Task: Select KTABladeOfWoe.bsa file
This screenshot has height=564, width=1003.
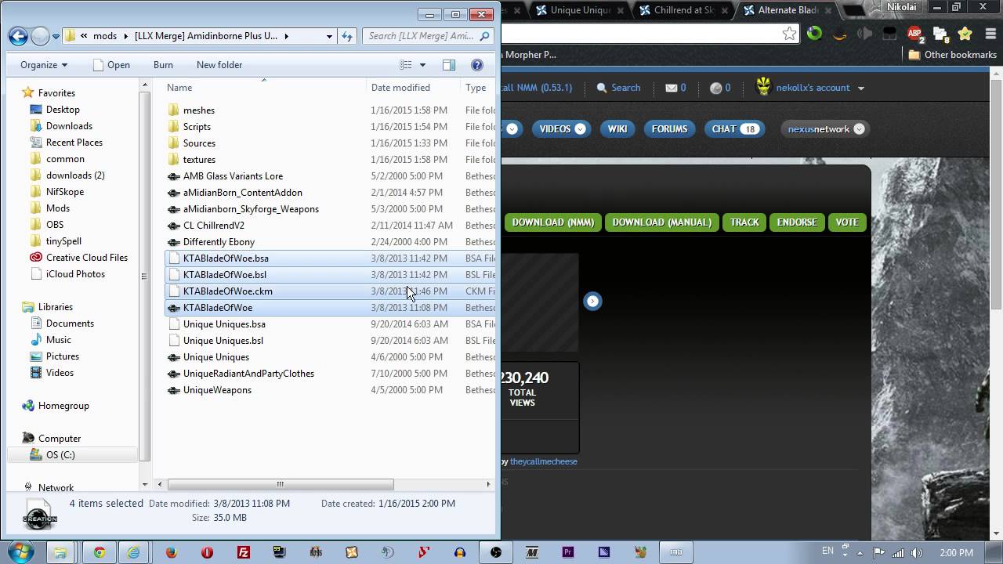Action: (x=226, y=258)
